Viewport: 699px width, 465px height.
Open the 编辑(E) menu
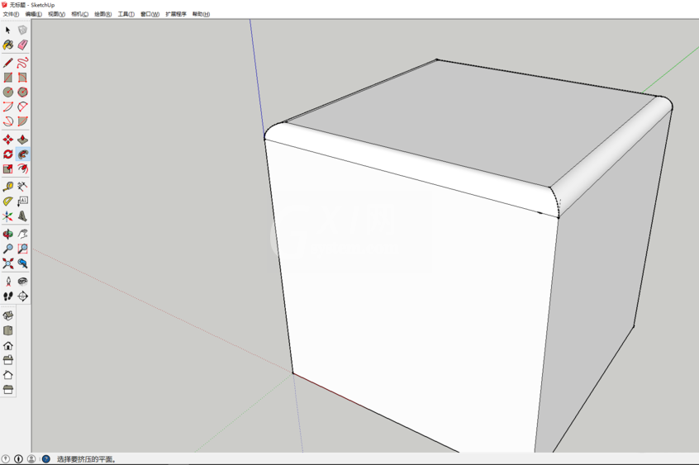(x=33, y=14)
